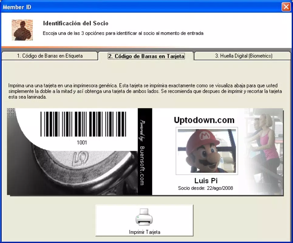The height and width of the screenshot is (243, 293).
Task: Open the Huella Digital (Biometrics) tab
Action: pyautogui.click(x=243, y=56)
